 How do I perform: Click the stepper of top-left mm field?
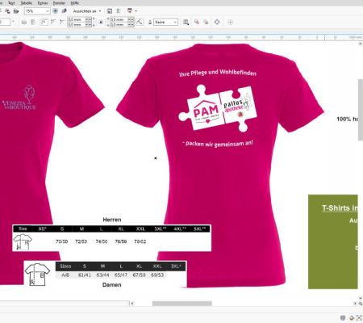point(89,19)
